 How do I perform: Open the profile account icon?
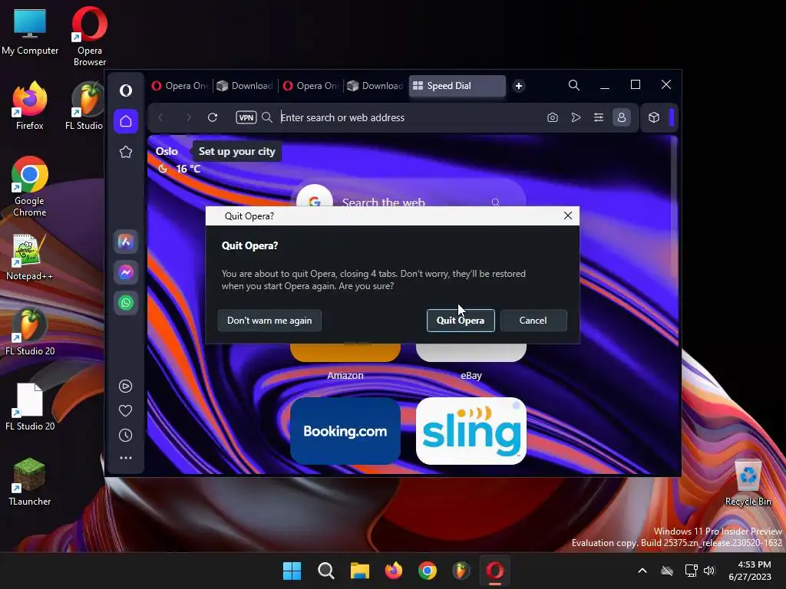tap(622, 117)
